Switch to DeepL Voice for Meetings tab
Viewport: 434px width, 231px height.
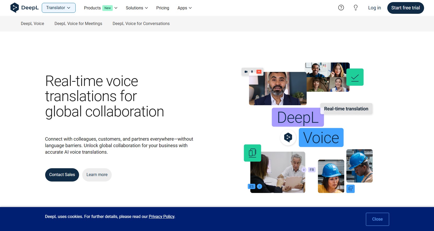(x=78, y=24)
